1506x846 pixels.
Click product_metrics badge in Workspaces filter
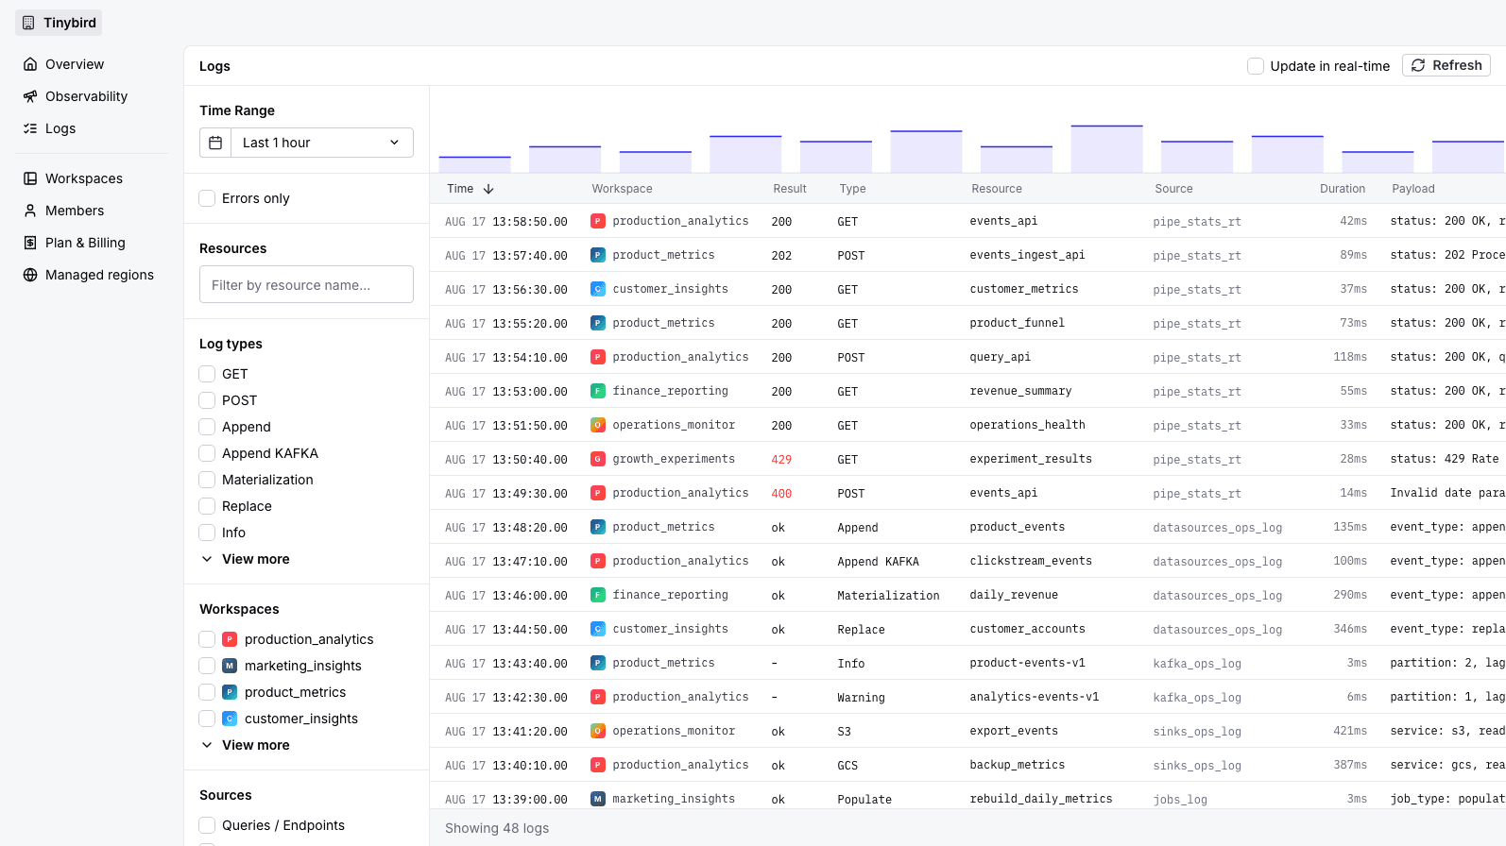click(230, 692)
